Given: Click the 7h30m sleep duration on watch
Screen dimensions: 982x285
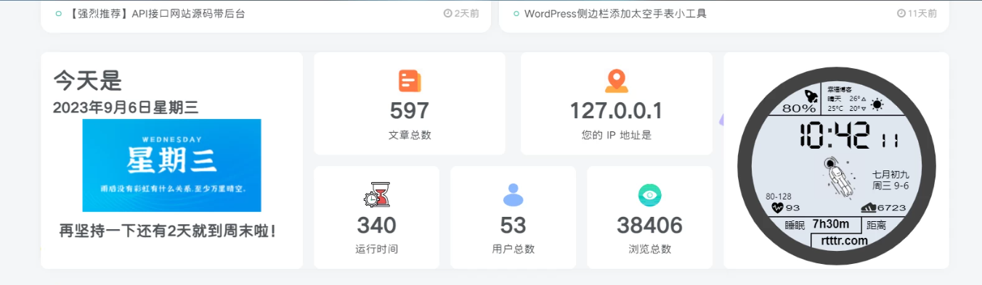Looking at the screenshot, I should 831,224.
